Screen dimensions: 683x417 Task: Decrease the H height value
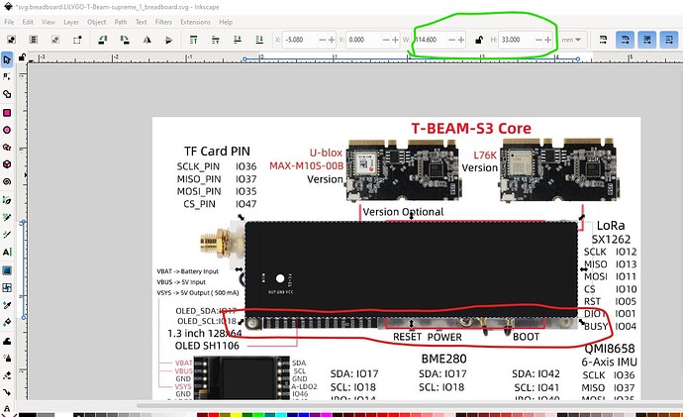click(x=538, y=40)
